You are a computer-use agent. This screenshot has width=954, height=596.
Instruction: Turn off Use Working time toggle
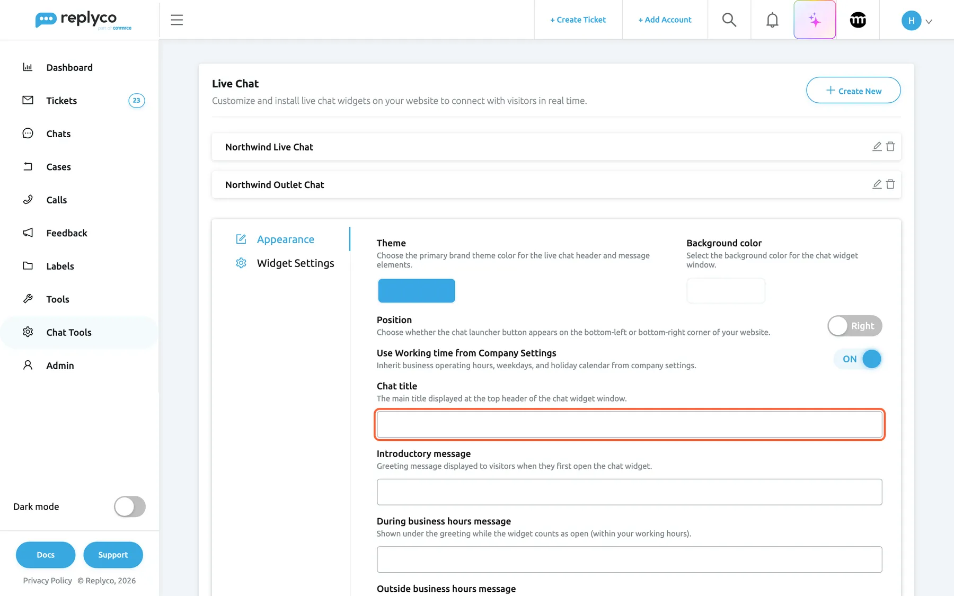858,359
